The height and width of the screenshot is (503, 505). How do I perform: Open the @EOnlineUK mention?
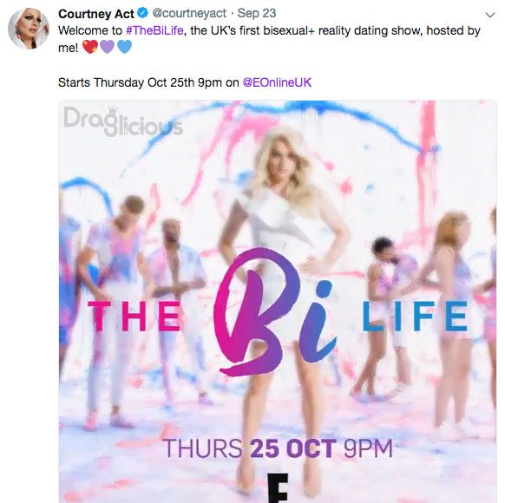coord(277,82)
